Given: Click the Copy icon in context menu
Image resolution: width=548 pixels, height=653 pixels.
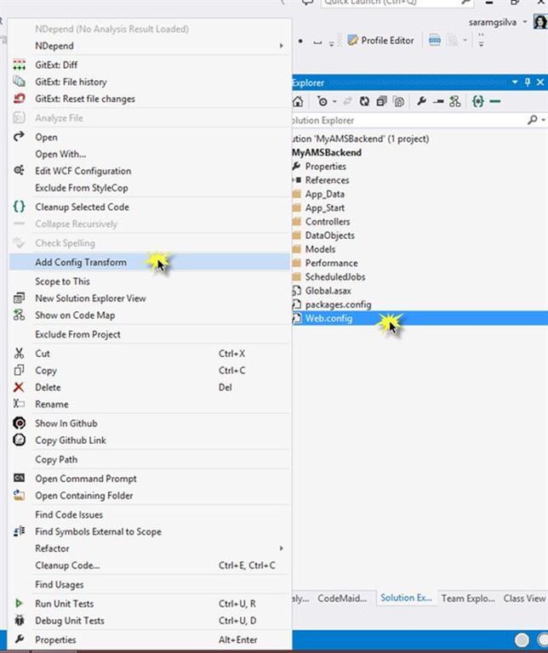Looking at the screenshot, I should click(x=20, y=370).
